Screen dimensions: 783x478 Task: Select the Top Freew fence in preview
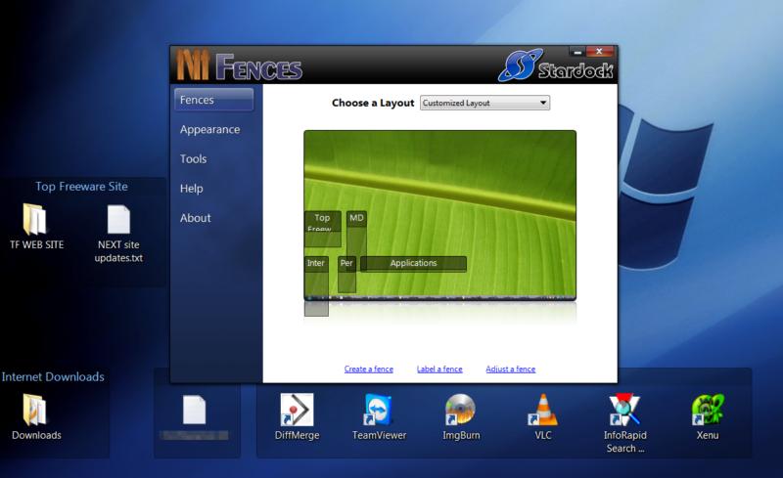[323, 229]
